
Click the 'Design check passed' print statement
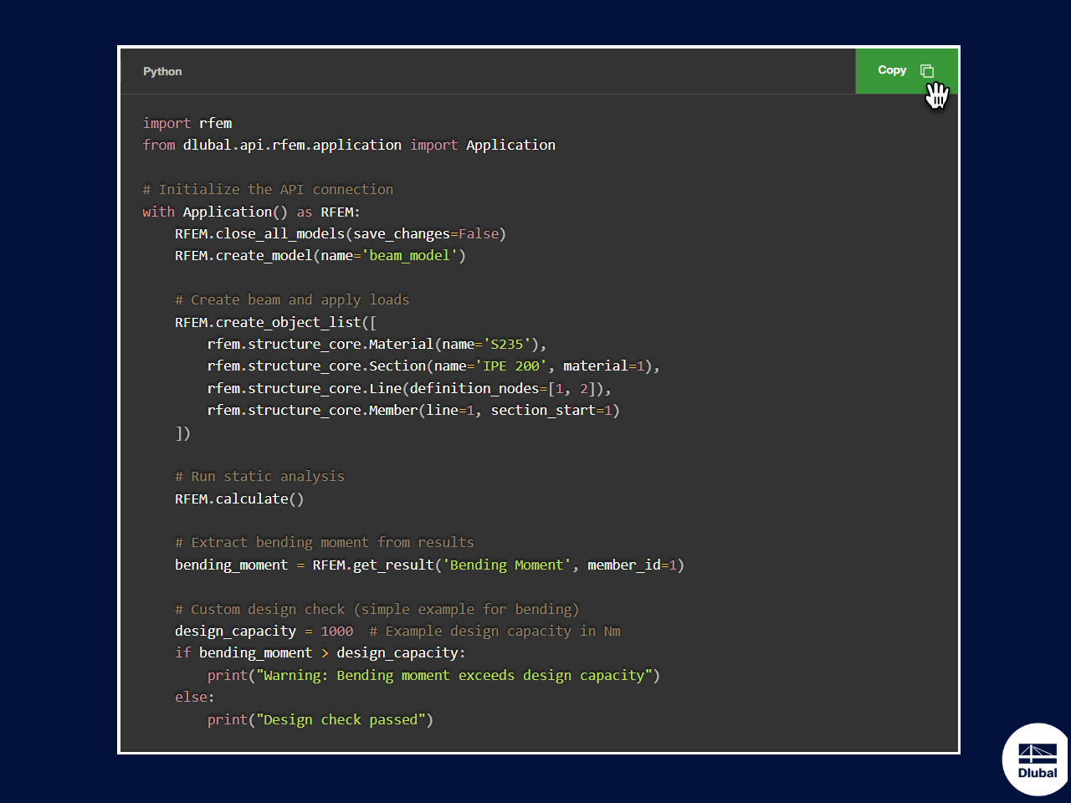point(319,719)
